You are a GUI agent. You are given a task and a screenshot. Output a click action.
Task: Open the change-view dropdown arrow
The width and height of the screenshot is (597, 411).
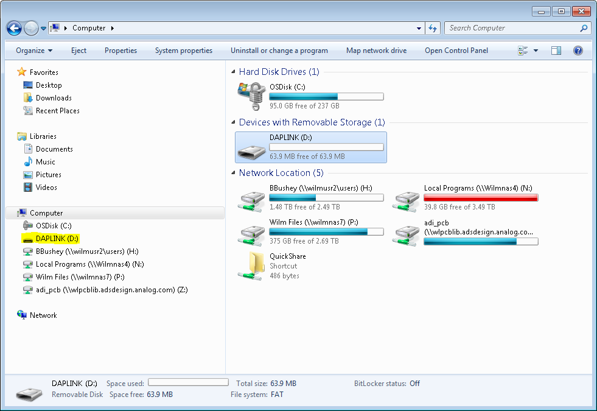[536, 50]
